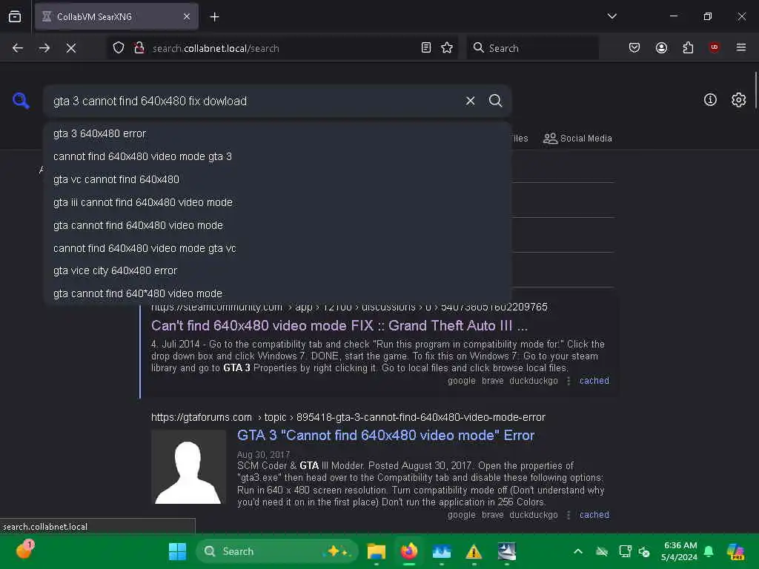Select suggestion 'gta iii cannot find 640x480 video mode'
Image resolution: width=759 pixels, height=569 pixels.
pyautogui.click(x=277, y=202)
